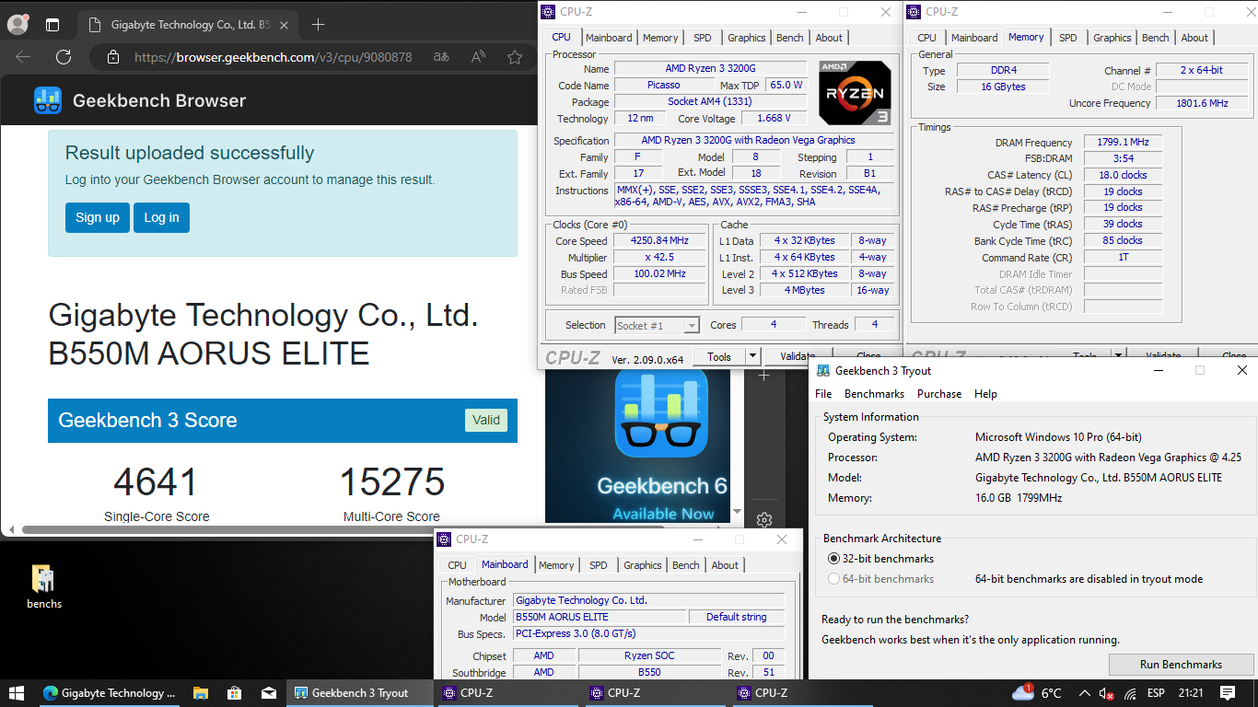The height and width of the screenshot is (707, 1258).
Task: Click the Sign up button
Action: coord(98,217)
